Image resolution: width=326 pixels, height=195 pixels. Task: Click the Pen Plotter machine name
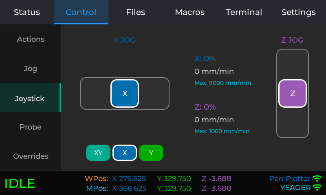(x=289, y=179)
